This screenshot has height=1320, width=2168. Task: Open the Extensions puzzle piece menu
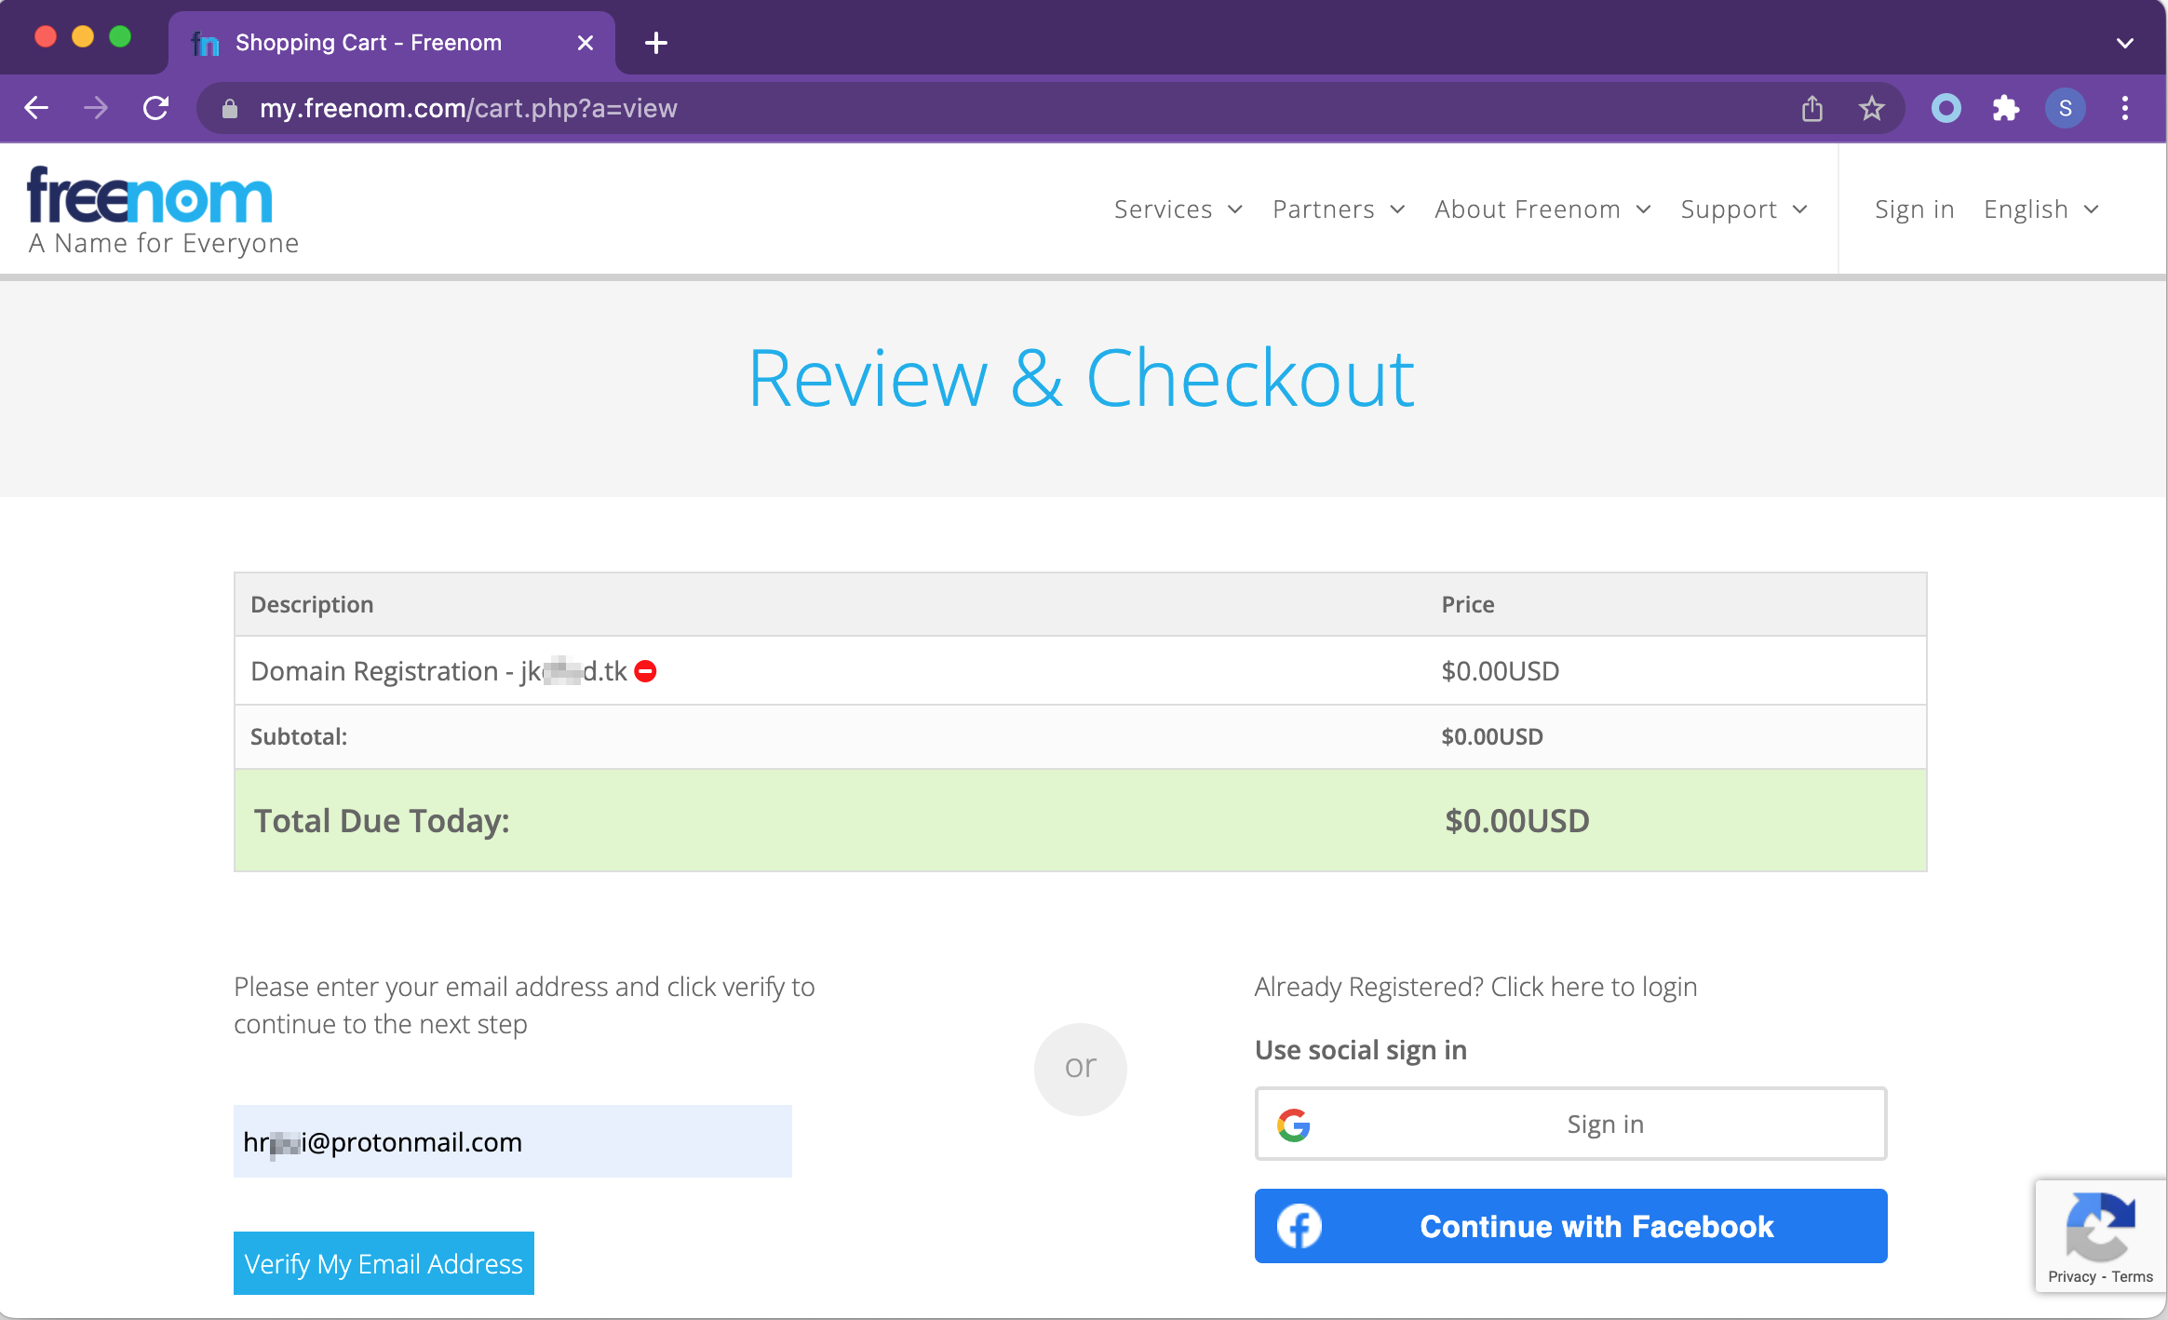point(2005,108)
